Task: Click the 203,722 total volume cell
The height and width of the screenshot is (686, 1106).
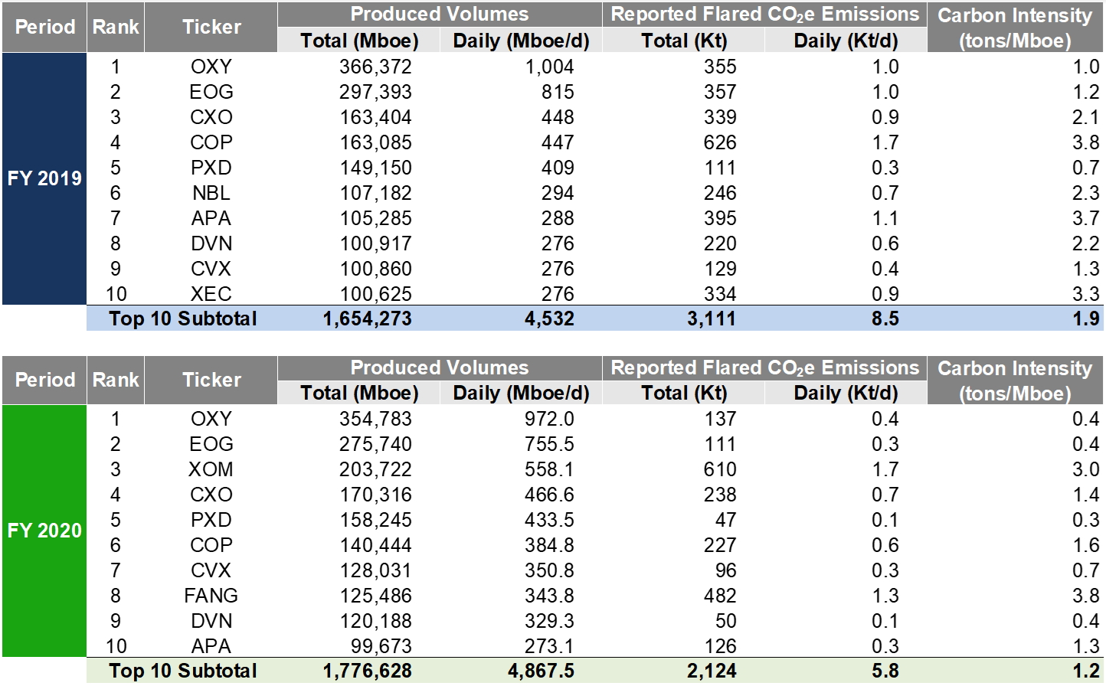Action: coord(375,469)
